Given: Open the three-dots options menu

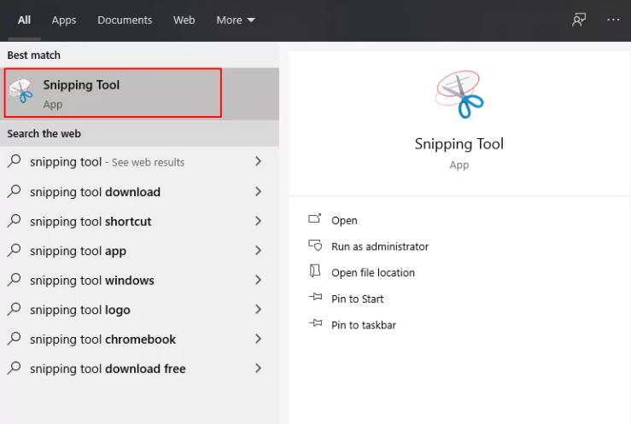Looking at the screenshot, I should (613, 20).
